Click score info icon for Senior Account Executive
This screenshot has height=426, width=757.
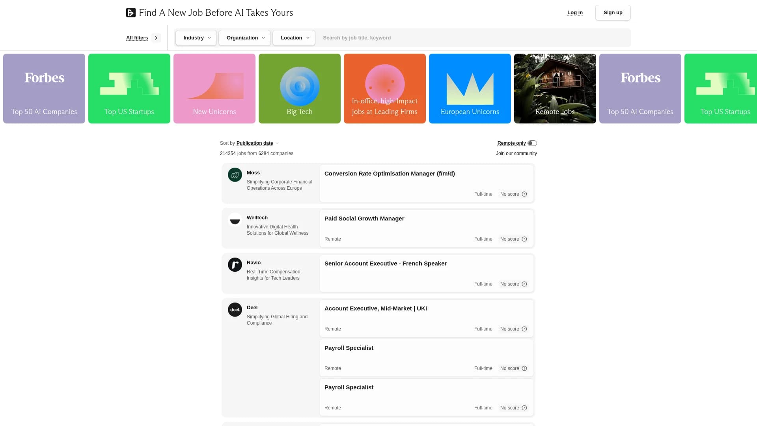click(x=524, y=284)
